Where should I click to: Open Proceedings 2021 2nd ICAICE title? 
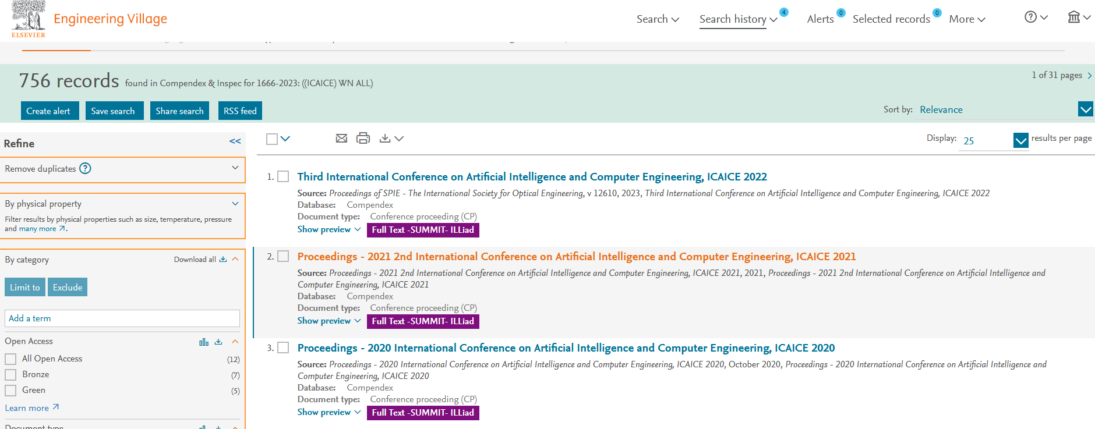point(577,256)
